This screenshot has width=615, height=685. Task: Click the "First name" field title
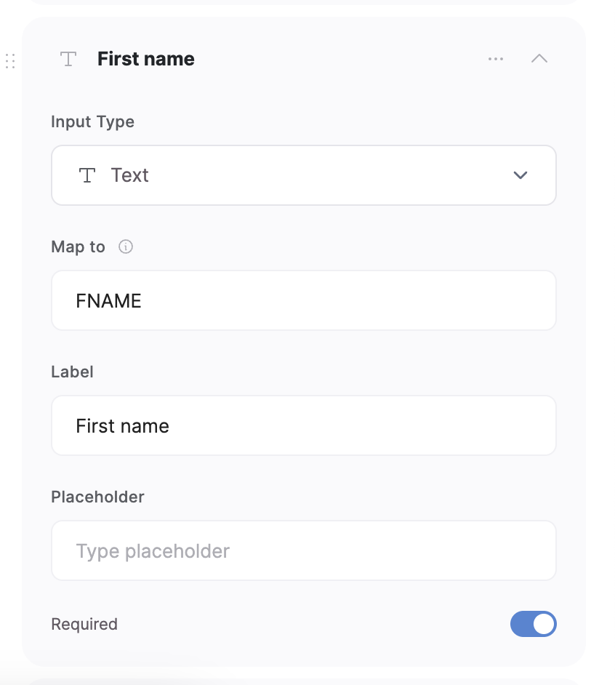pos(145,59)
